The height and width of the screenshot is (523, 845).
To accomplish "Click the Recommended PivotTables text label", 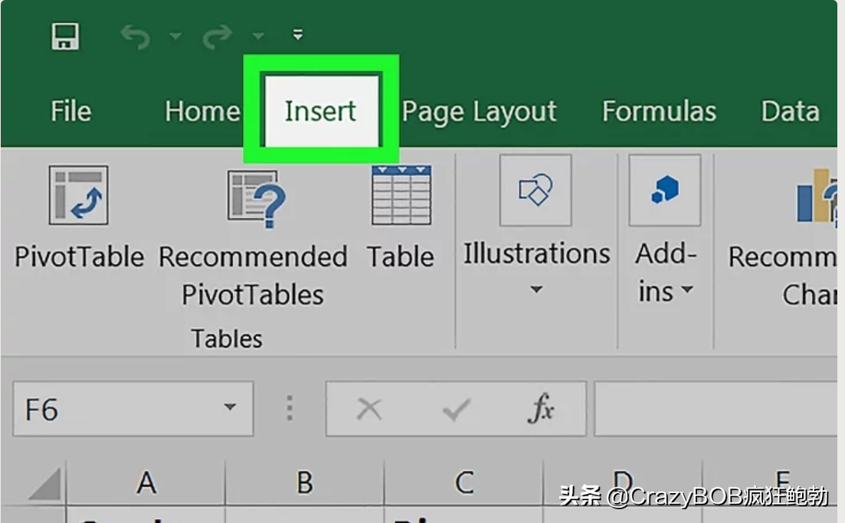I will [x=253, y=276].
